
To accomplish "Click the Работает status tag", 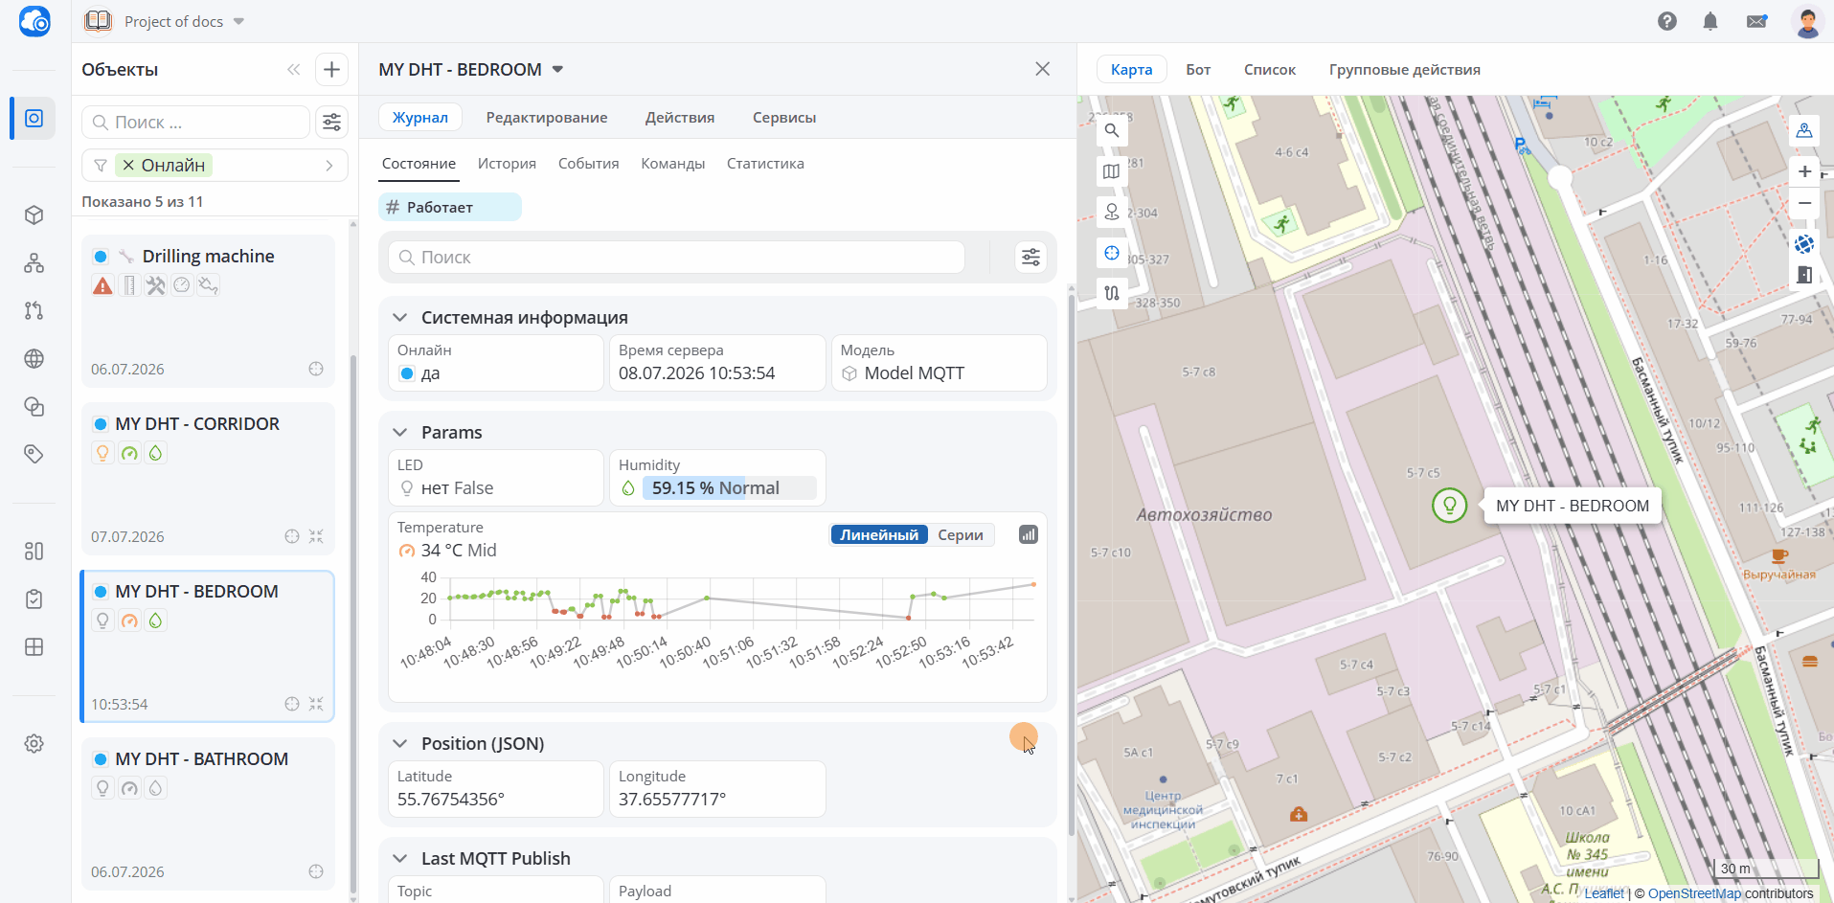I will pos(450,207).
